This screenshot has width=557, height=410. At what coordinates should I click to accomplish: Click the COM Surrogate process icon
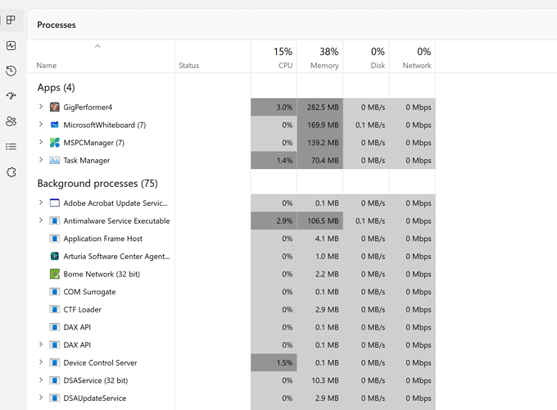(54, 292)
